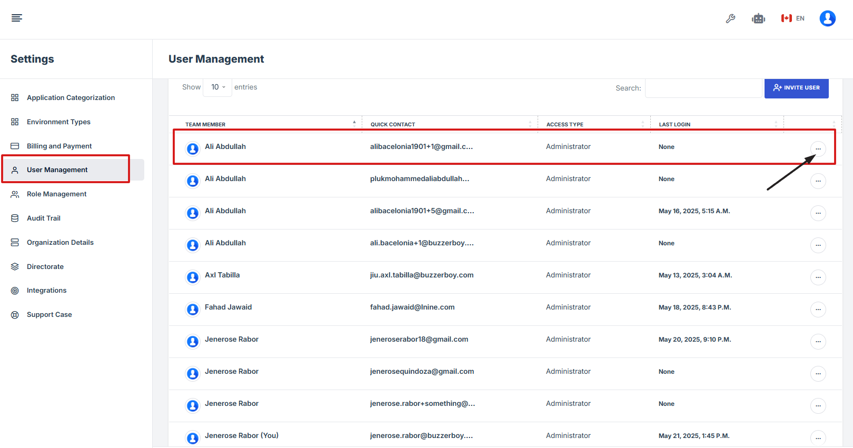This screenshot has height=448, width=853.
Task: Open actions menu for first Ali Abdullah
Action: point(818,149)
